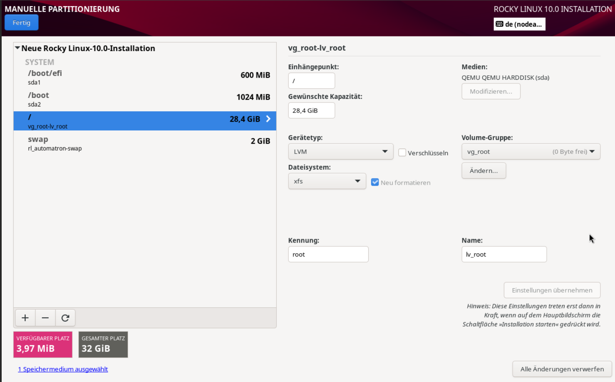Toggle the Neu formatieren checkbox
The width and height of the screenshot is (615, 382).
[375, 182]
